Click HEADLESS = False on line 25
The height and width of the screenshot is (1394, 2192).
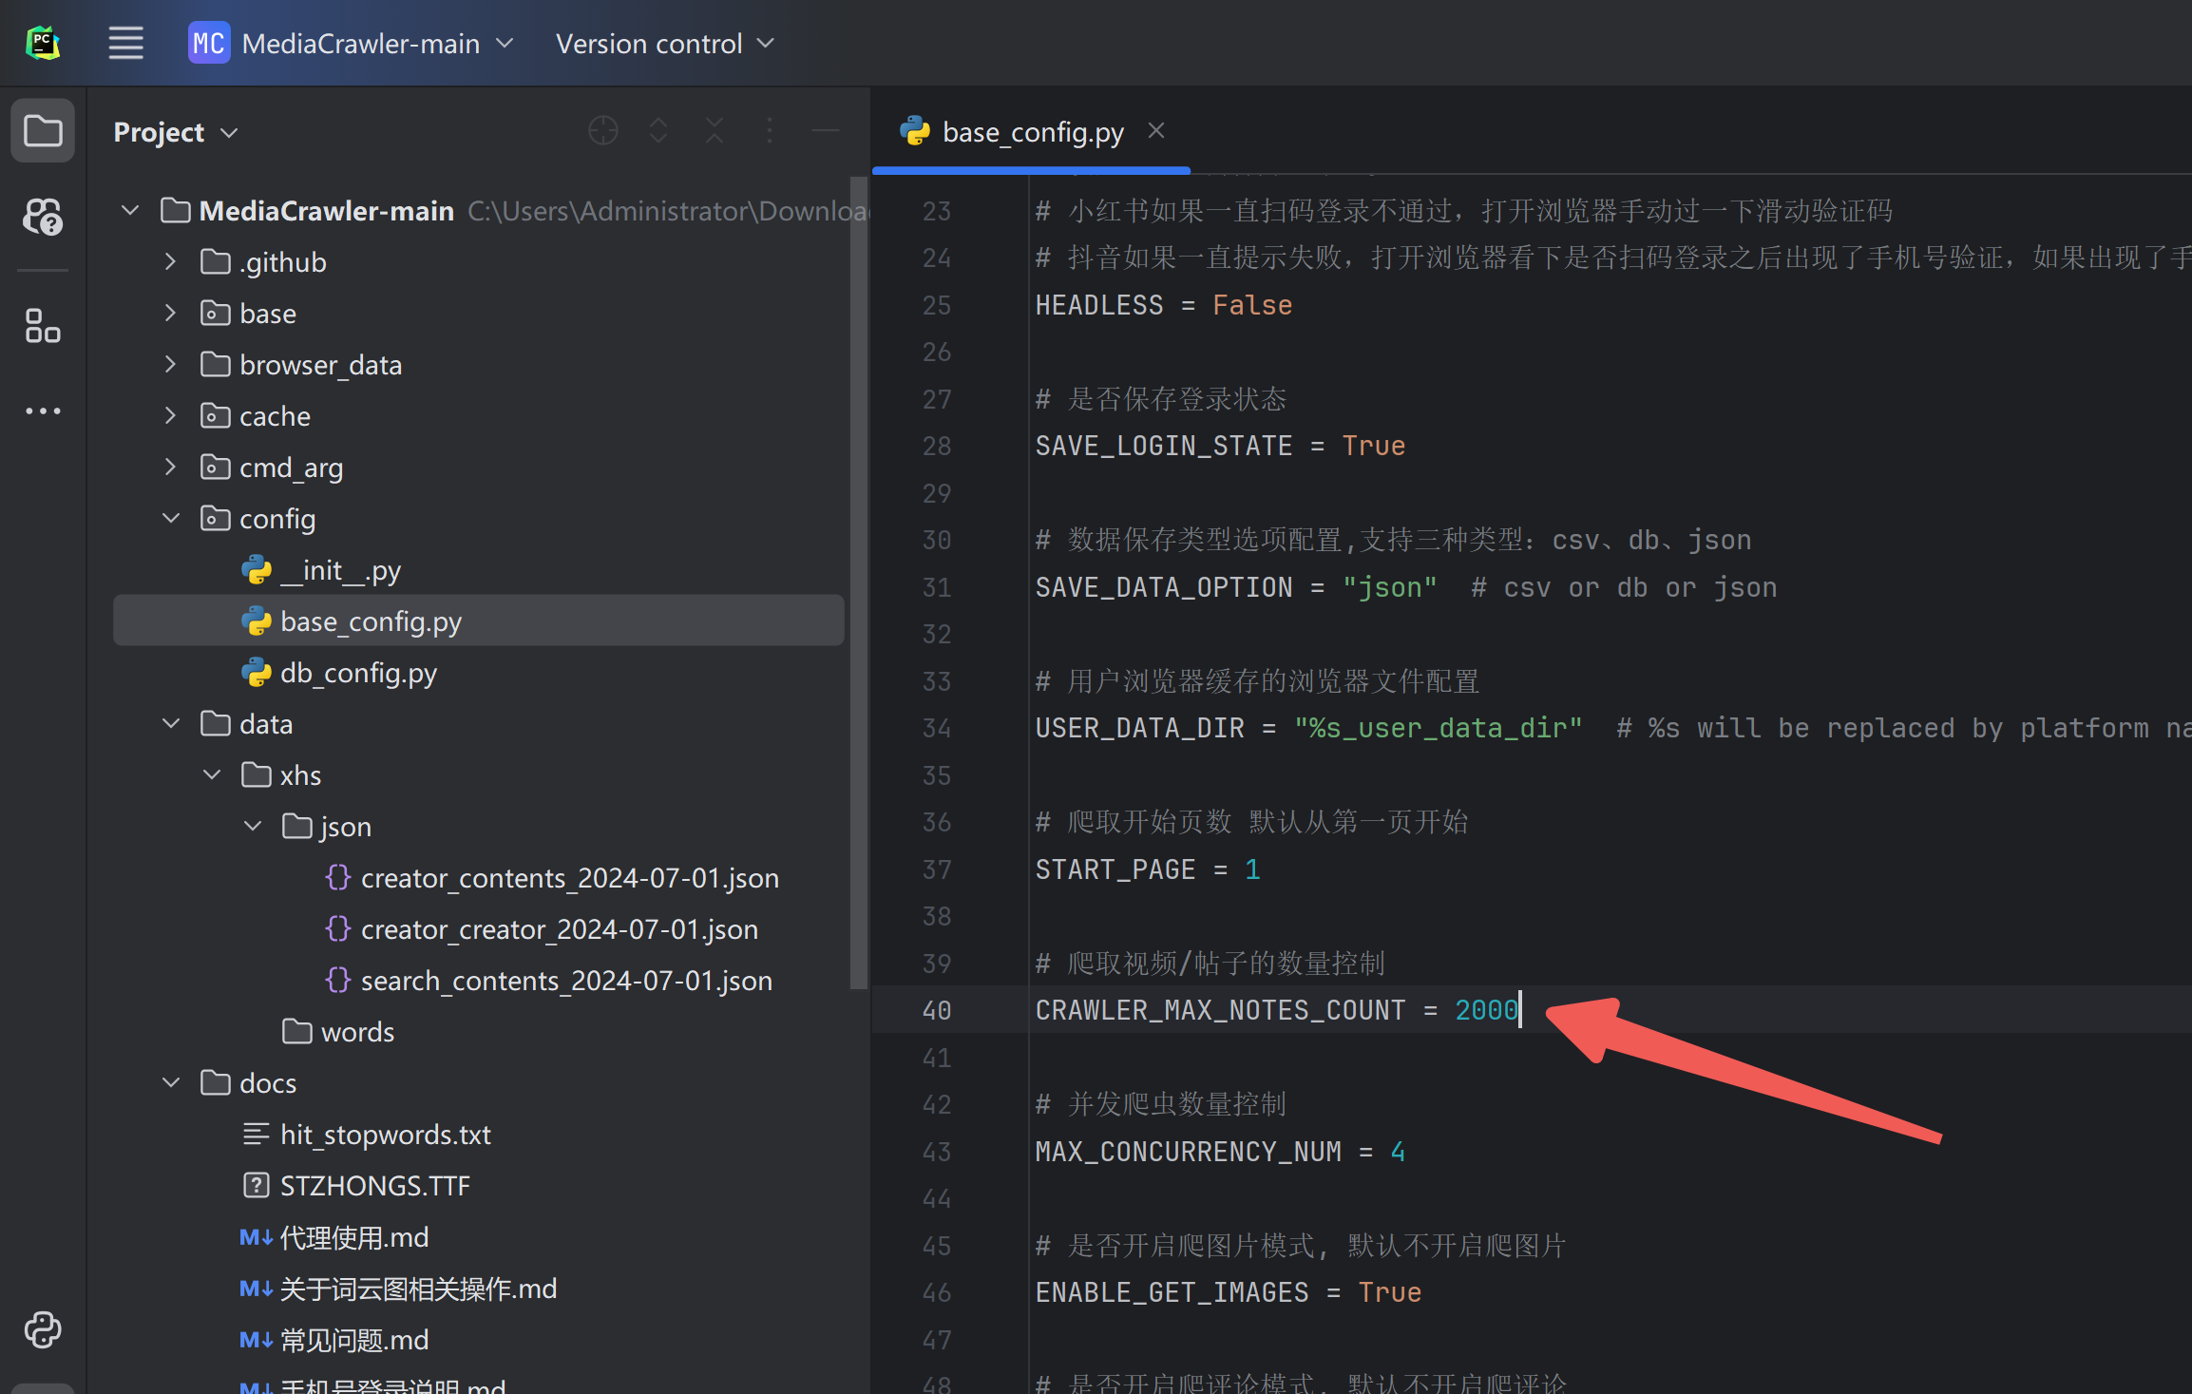[1164, 305]
